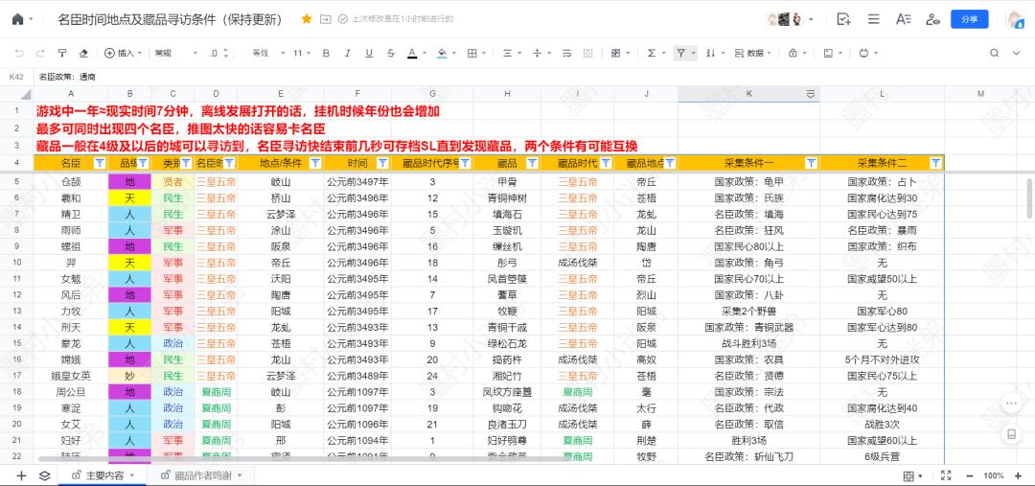Open the fill color bucket swatch
Viewport: 1035px width, 486px height.
click(x=441, y=54)
